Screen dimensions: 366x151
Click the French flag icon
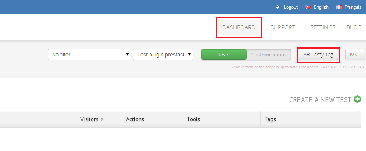pos(339,8)
